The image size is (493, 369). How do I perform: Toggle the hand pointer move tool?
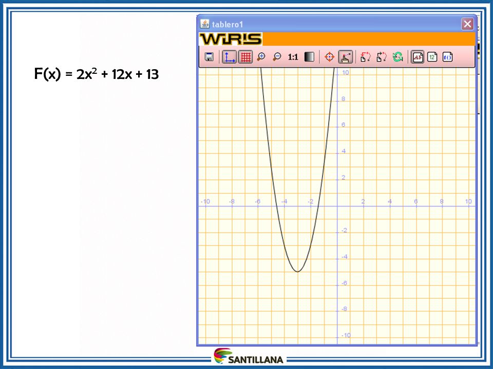click(345, 57)
